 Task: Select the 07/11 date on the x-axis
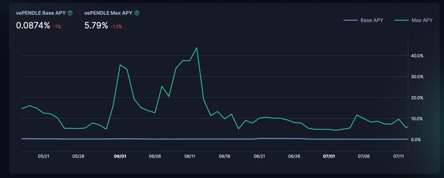tap(399, 156)
